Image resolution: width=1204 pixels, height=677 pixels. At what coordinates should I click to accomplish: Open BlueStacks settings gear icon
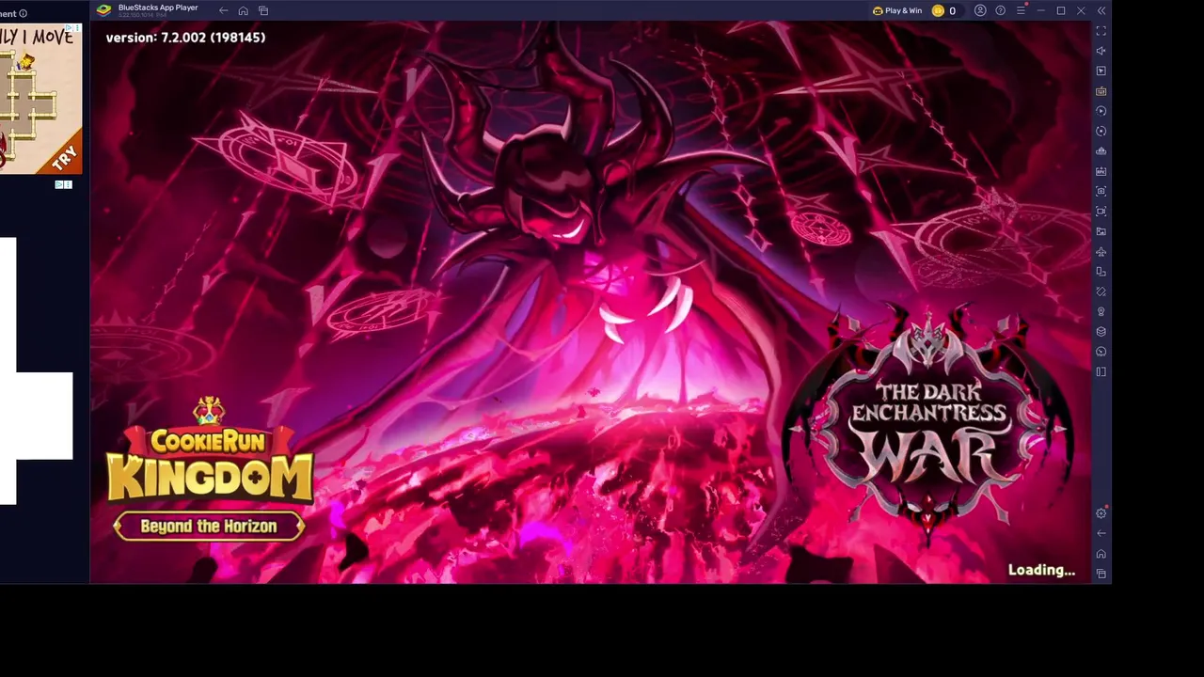[x=1101, y=513]
